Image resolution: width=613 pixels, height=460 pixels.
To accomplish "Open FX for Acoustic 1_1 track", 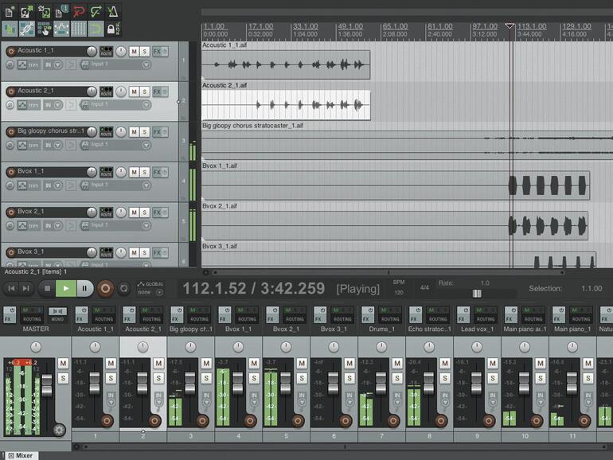I will (x=158, y=51).
